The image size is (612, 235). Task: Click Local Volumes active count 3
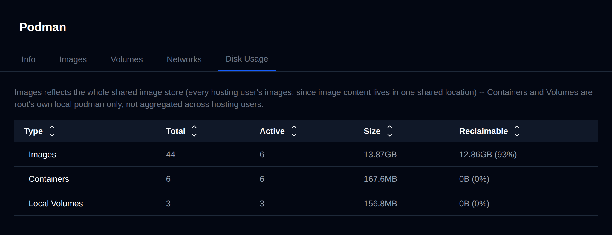[x=262, y=203]
